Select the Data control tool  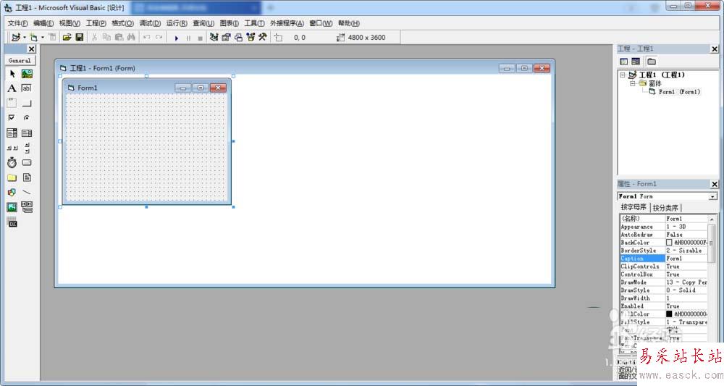point(27,207)
